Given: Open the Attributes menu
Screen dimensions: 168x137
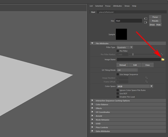Looking at the screenshot, I should (x=117, y=6).
